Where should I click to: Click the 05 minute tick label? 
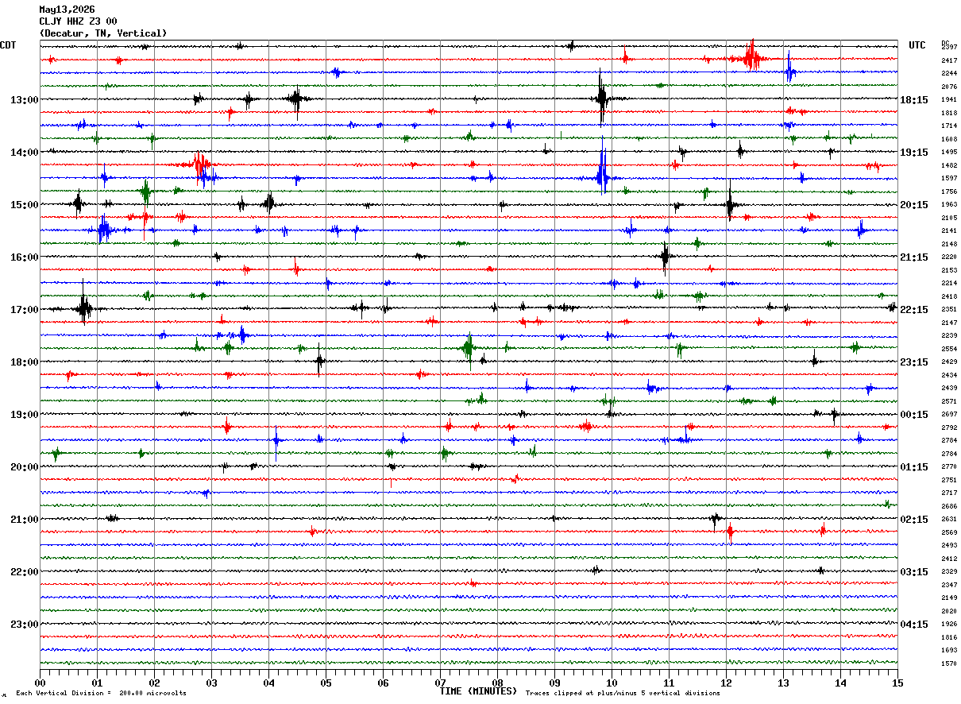(x=326, y=683)
